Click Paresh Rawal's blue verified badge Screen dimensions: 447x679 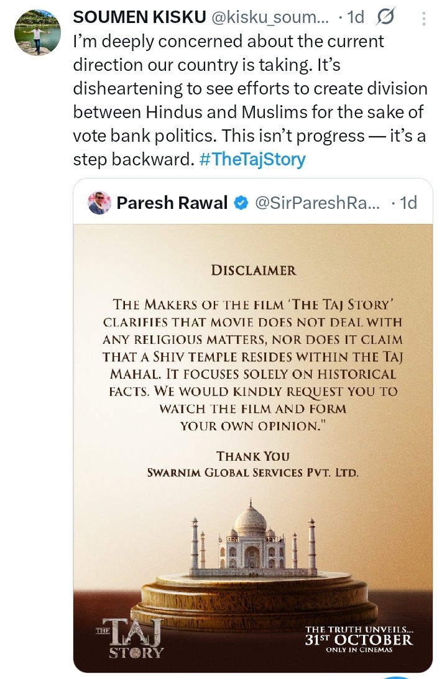click(239, 203)
